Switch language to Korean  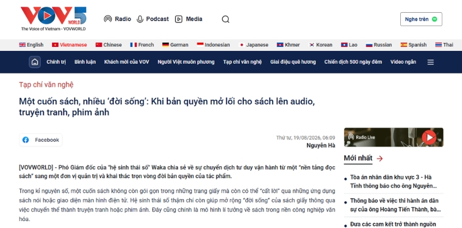click(321, 45)
